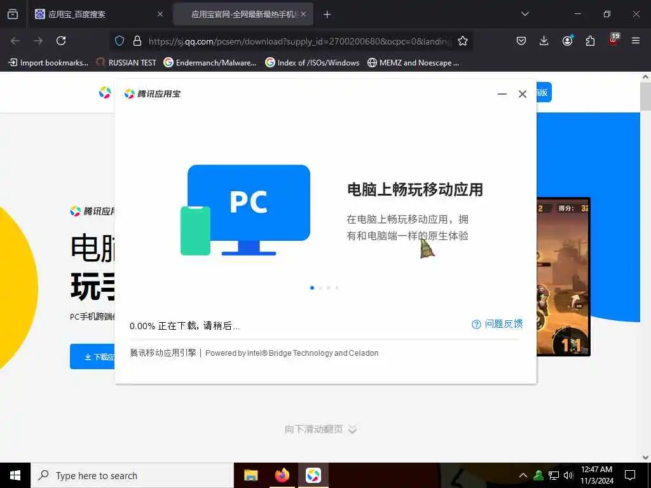This screenshot has width=651, height=488.
Task: Show hidden system tray icons
Action: [523, 475]
